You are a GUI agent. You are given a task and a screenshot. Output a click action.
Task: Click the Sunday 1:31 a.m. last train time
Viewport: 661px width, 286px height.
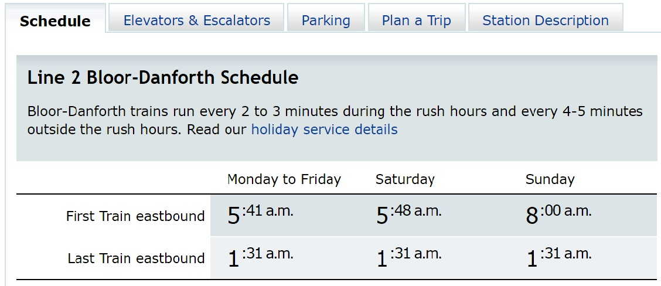pos(558,257)
